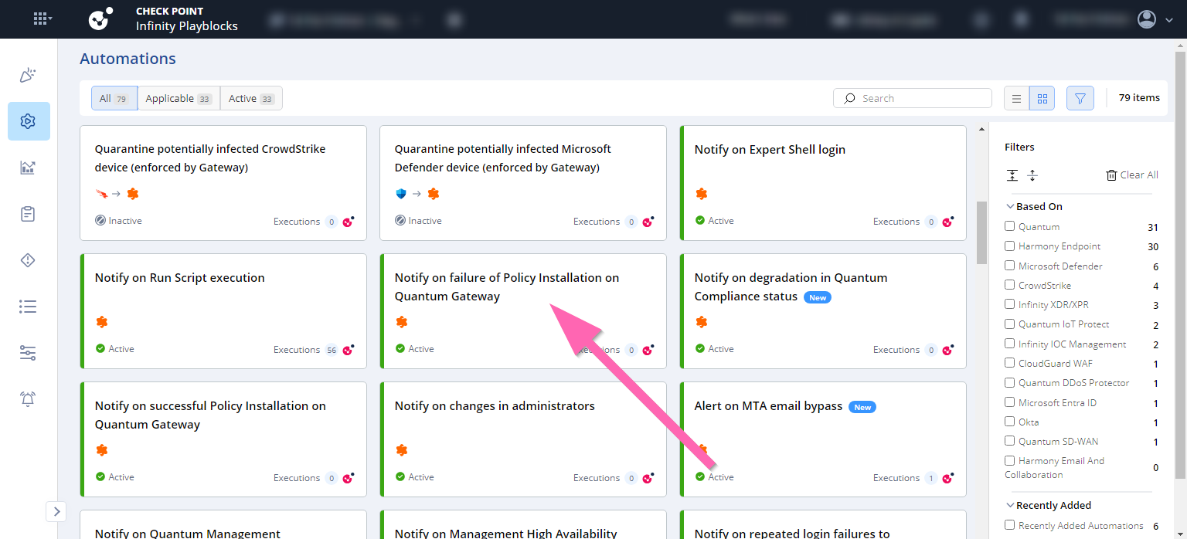Open the filter funnel button

tap(1080, 98)
